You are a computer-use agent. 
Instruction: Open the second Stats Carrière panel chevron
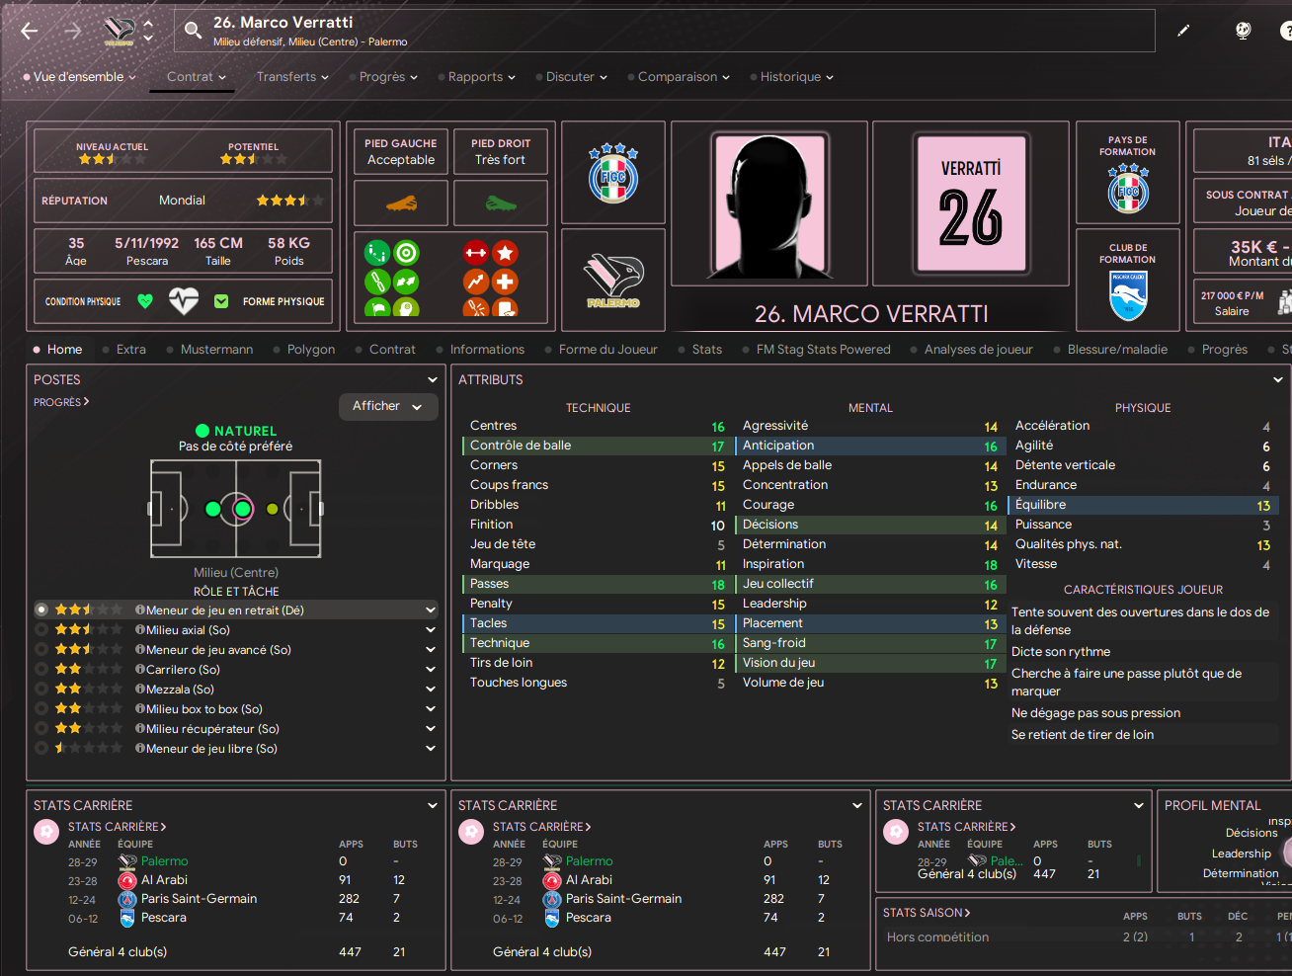point(856,806)
